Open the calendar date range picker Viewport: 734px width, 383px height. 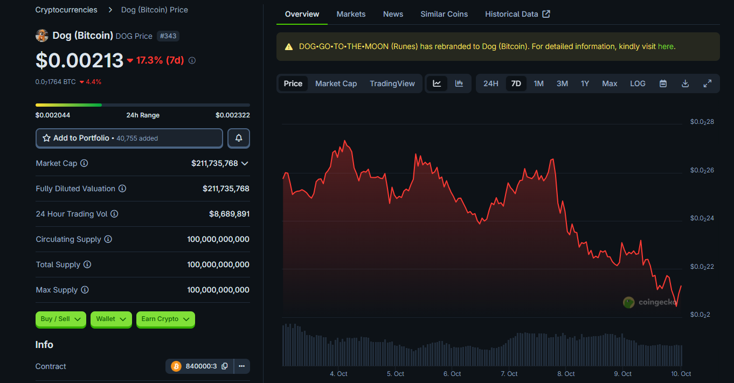(663, 83)
